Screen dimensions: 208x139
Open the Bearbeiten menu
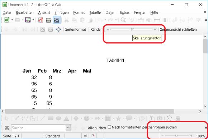pyautogui.click(x=25, y=13)
